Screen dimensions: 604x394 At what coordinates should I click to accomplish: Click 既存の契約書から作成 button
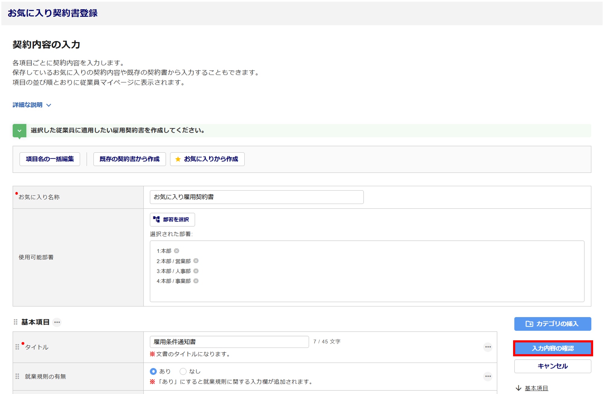130,159
